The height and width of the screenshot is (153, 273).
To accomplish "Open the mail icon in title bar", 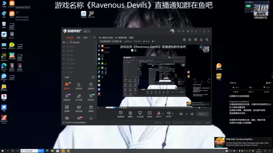I will point(179,31).
